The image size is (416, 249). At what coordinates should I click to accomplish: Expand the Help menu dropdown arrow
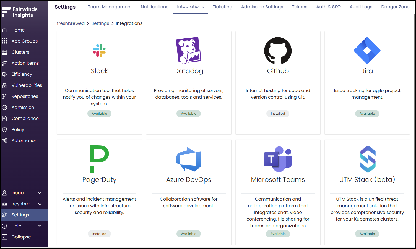pos(40,226)
